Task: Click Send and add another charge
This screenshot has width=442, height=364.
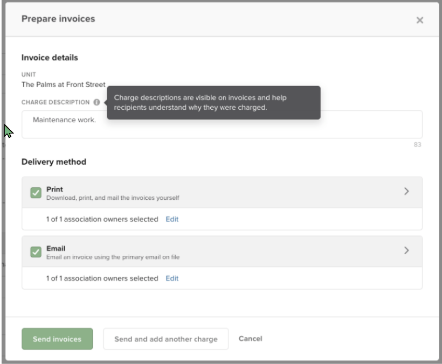Action: point(166,339)
